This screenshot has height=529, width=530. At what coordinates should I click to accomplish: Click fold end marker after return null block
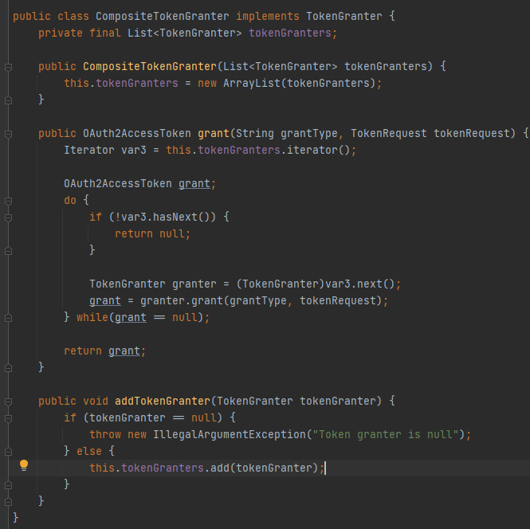coord(9,251)
